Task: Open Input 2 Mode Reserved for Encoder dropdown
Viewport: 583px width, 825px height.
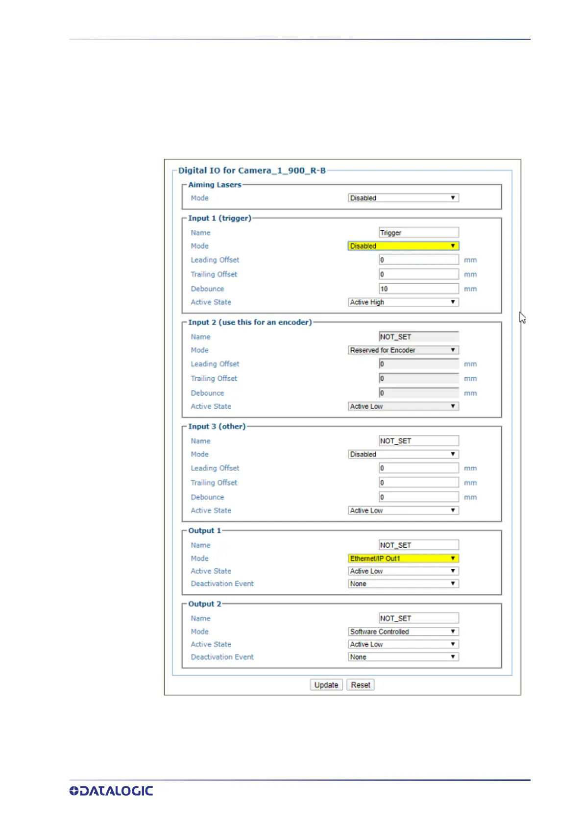Action: (403, 350)
